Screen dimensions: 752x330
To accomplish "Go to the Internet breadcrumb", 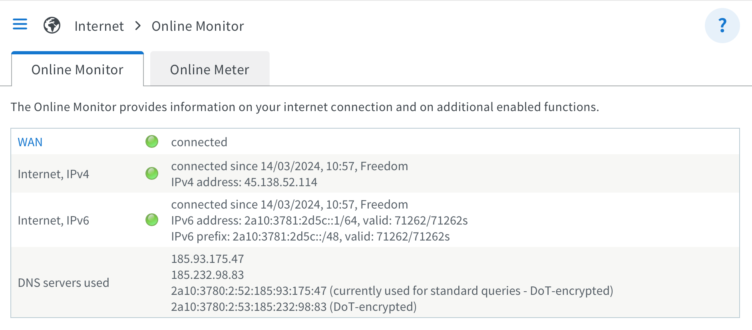I will (99, 26).
